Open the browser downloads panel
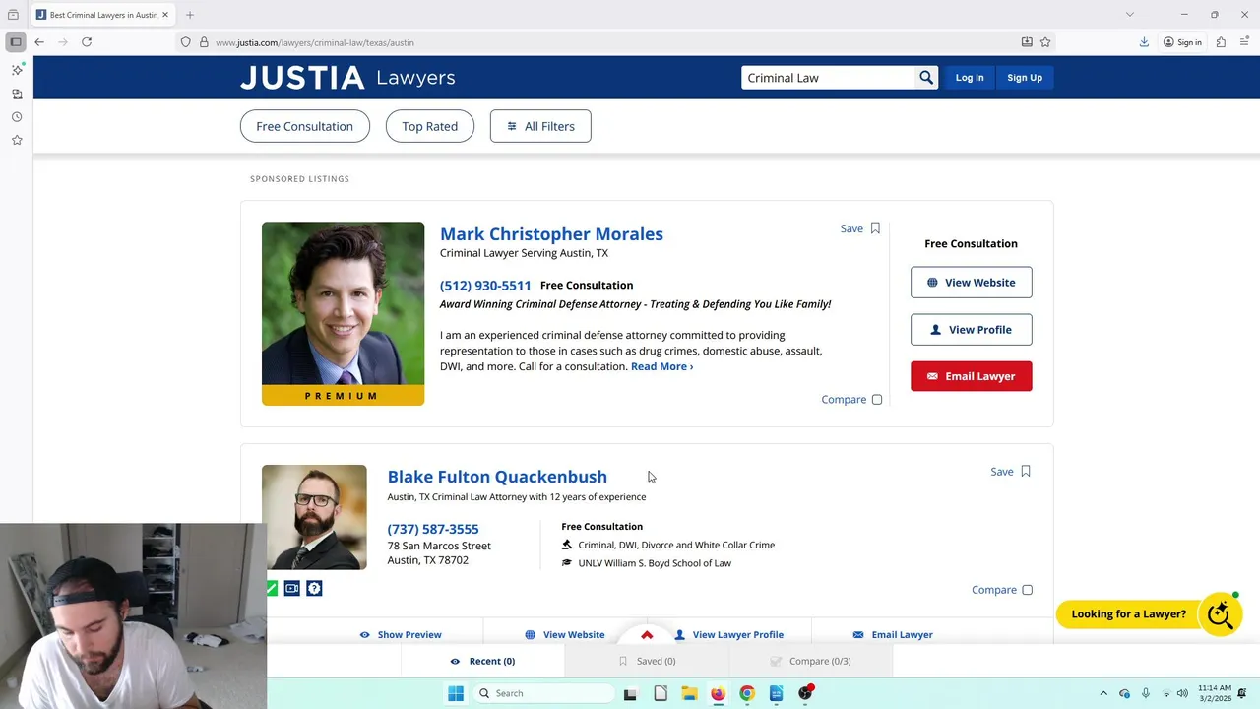 (x=1144, y=42)
